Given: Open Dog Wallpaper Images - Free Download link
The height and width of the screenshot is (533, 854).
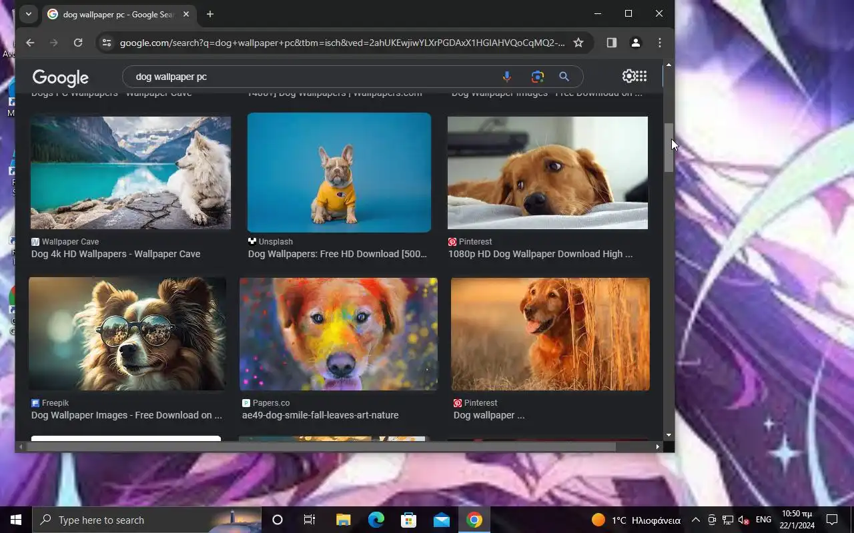Looking at the screenshot, I should pyautogui.click(x=127, y=415).
